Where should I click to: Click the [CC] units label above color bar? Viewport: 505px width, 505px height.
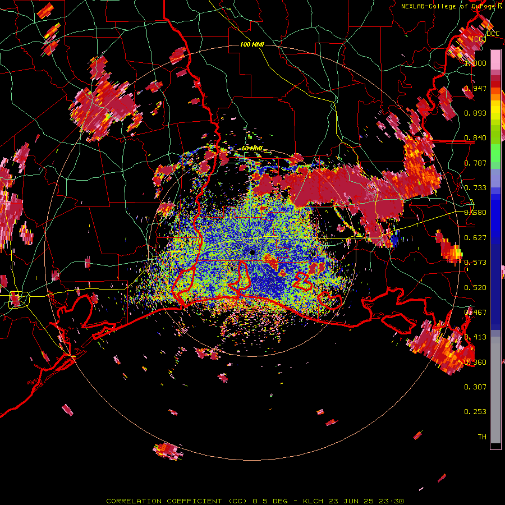(x=479, y=39)
